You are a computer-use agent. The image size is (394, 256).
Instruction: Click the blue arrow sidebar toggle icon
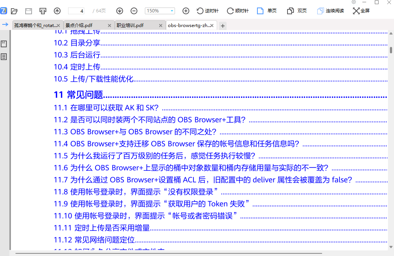5,24
